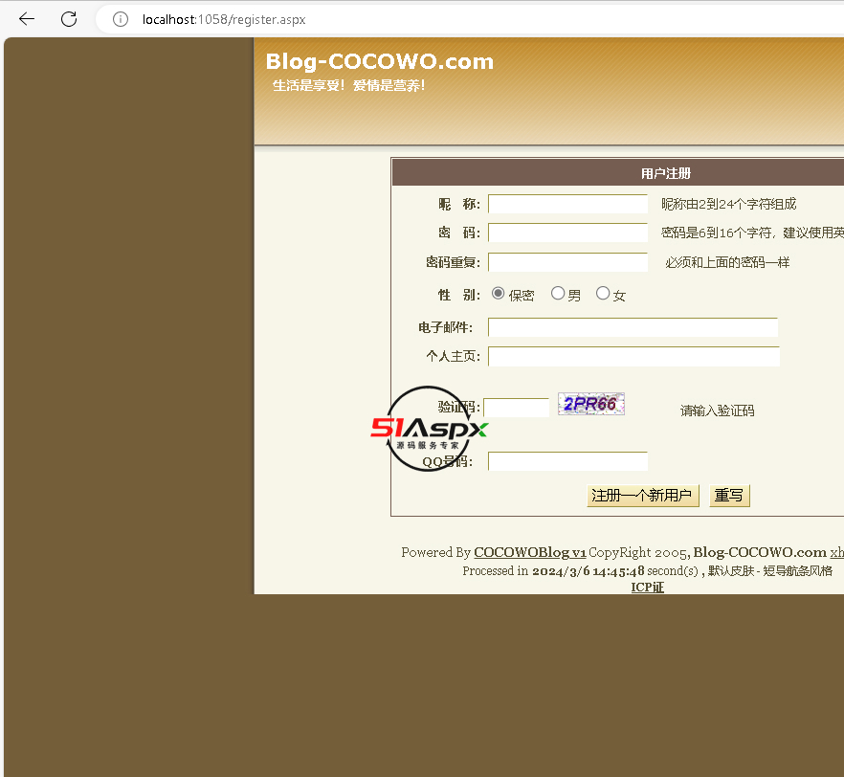Click into the QQ号码 input field
This screenshot has height=777, width=844.
567,461
